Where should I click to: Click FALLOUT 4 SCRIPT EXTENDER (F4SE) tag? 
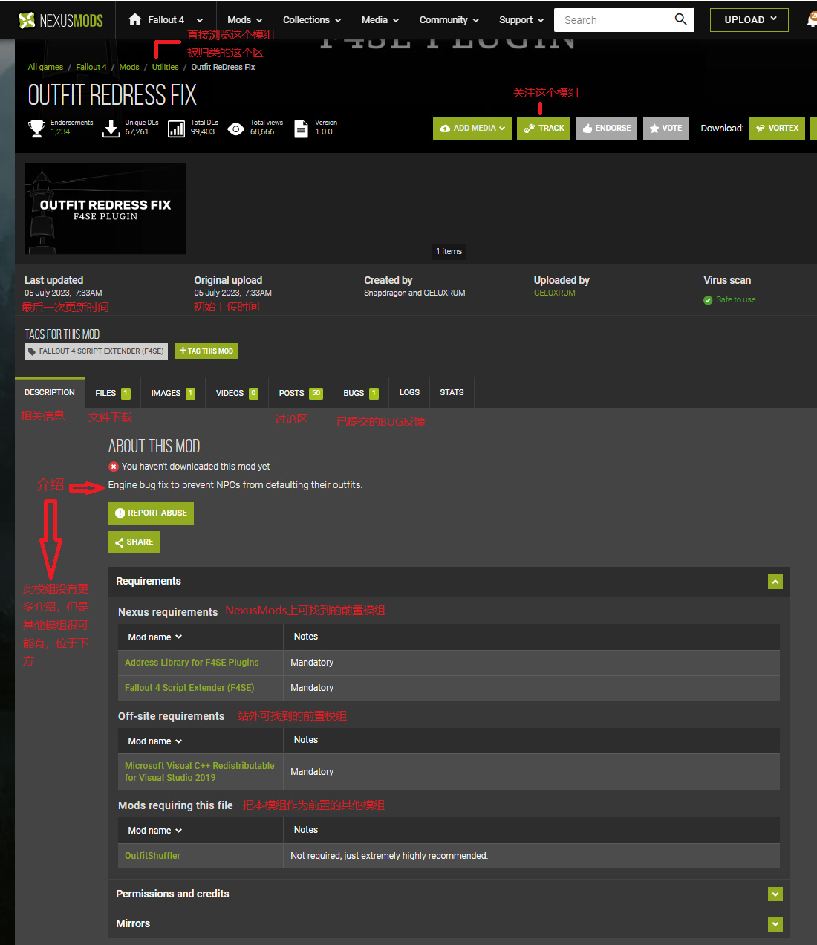tap(97, 351)
